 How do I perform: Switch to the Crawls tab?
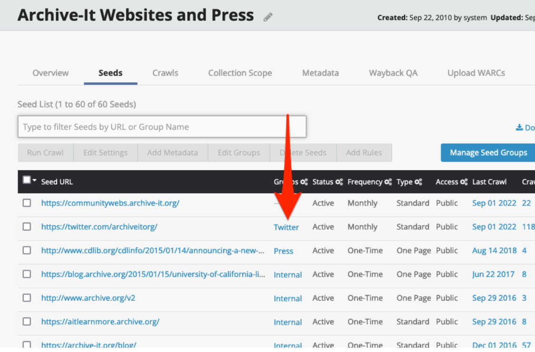(x=165, y=73)
